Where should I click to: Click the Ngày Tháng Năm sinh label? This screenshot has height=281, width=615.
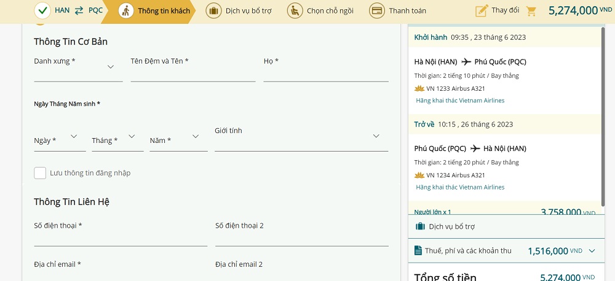[x=67, y=104]
